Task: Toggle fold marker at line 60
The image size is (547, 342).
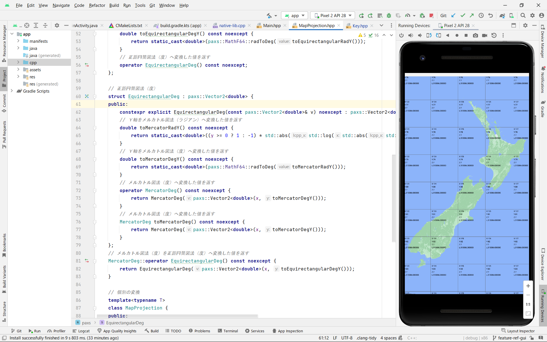Action: click(95, 96)
